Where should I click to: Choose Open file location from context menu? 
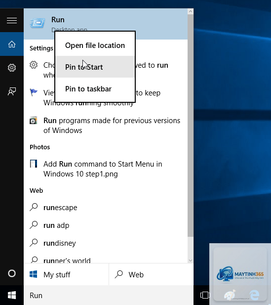(x=95, y=45)
